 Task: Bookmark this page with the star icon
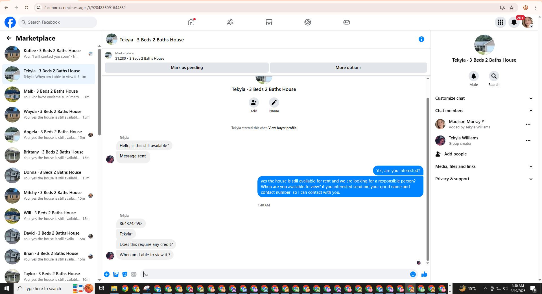(x=512, y=8)
